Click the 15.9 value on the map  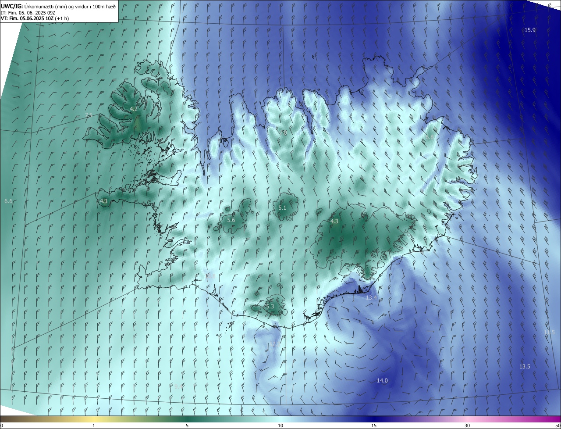coord(530,30)
